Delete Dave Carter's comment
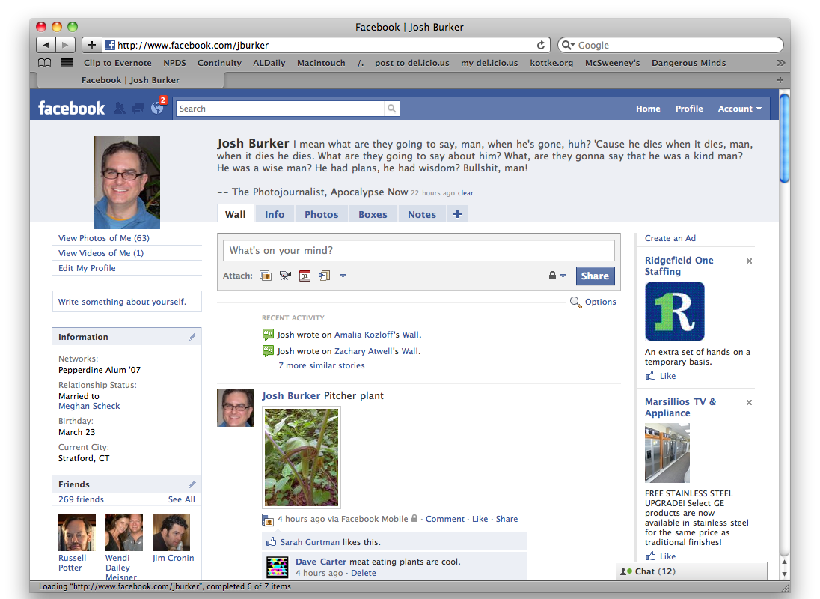This screenshot has height=599, width=820. 364,573
